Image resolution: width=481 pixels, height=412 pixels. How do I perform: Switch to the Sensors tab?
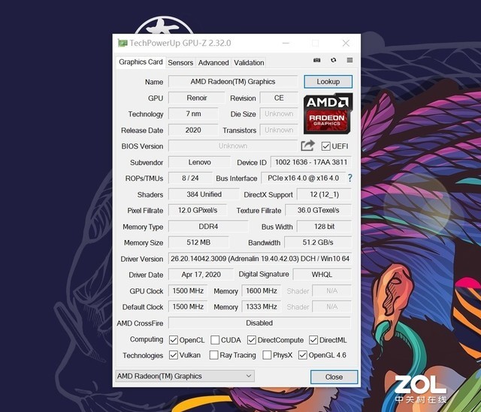(x=180, y=62)
